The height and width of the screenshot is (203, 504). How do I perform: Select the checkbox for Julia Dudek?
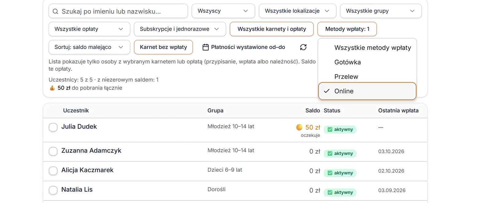(53, 127)
